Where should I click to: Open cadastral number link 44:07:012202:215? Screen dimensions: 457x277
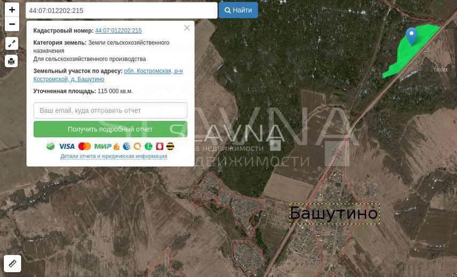point(119,30)
